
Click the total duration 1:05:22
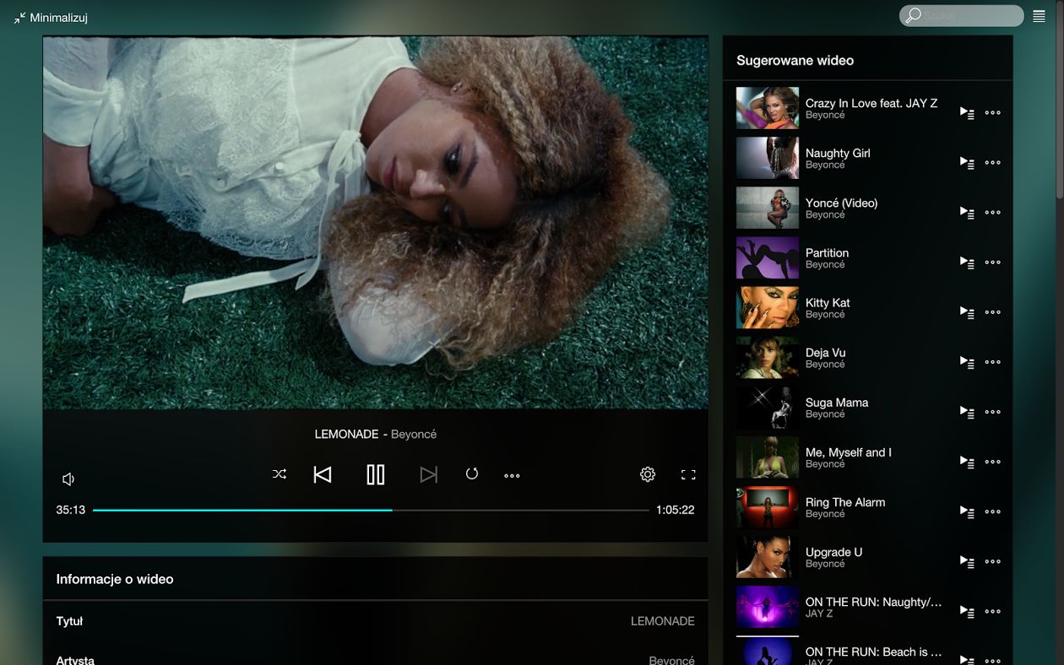676,510
